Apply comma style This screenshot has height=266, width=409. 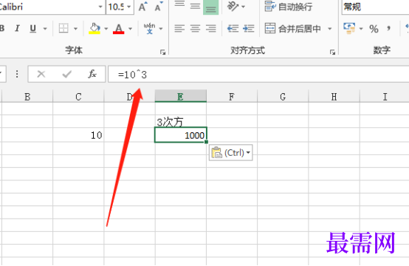click(x=388, y=28)
